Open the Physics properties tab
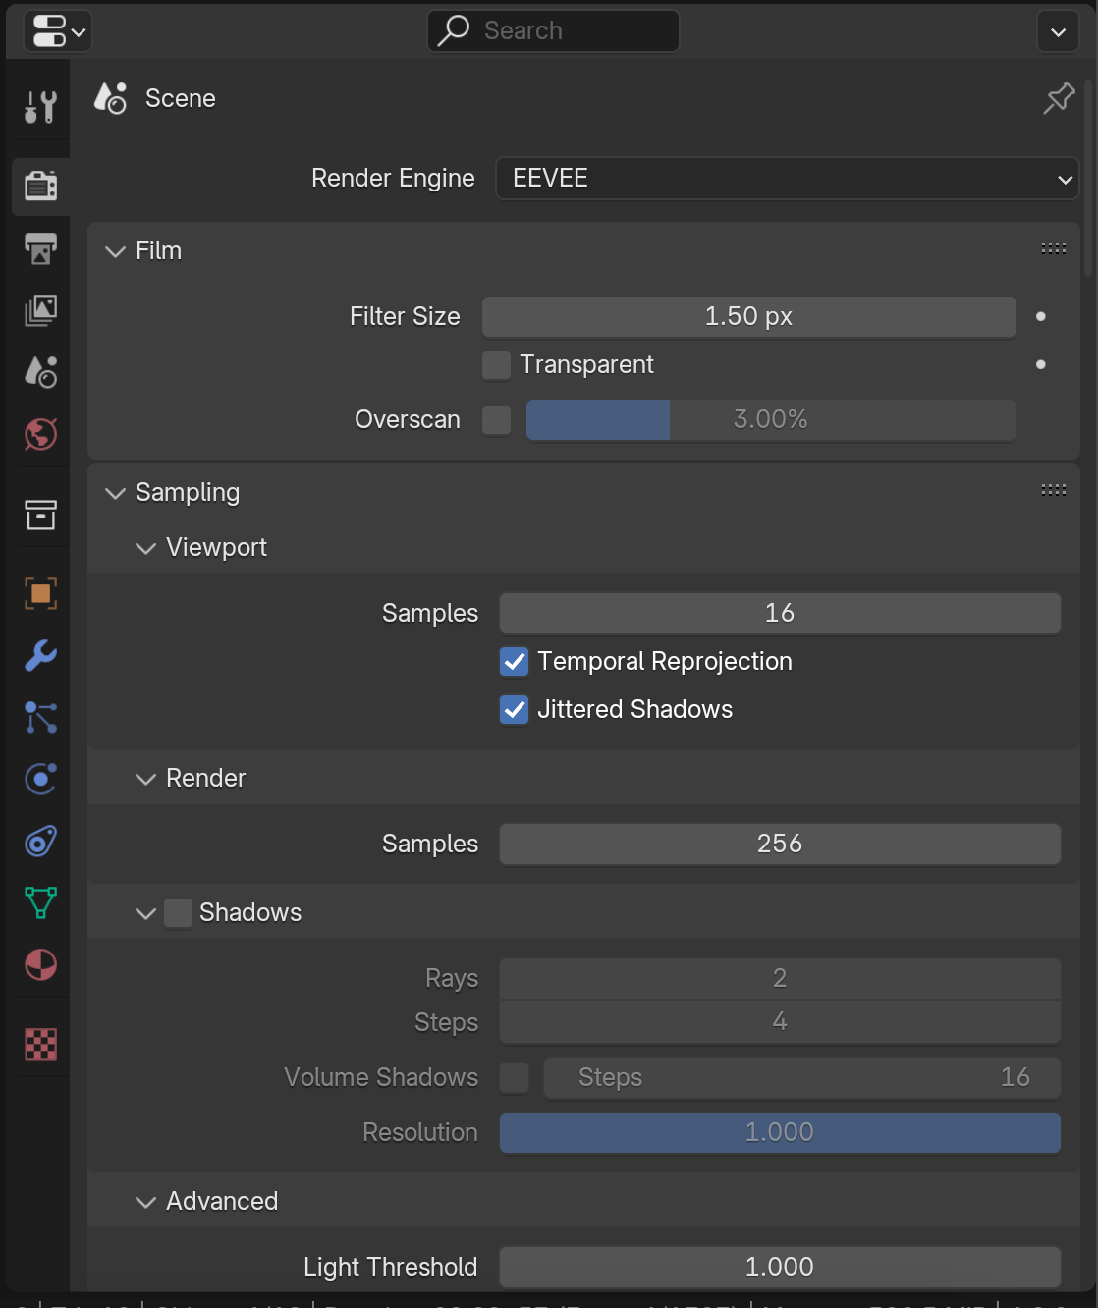The width and height of the screenshot is (1098, 1308). coord(40,779)
